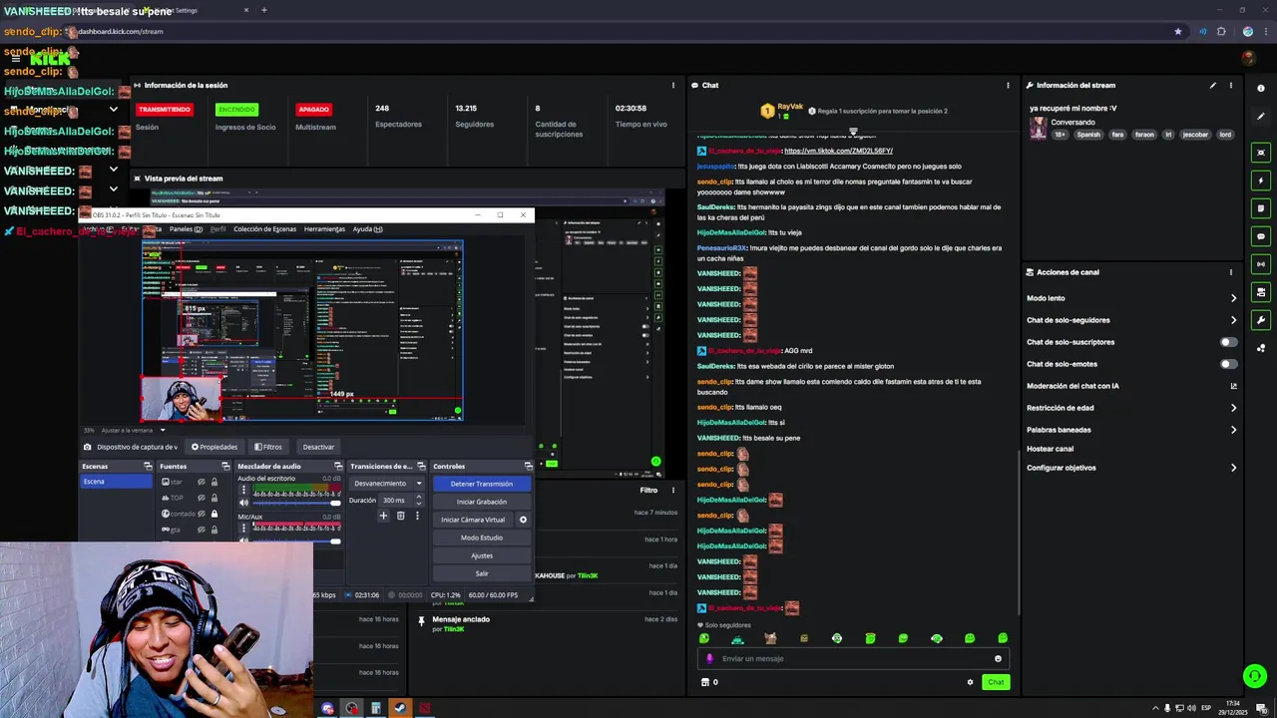The height and width of the screenshot is (718, 1277).
Task: Select Escena in scenes list
Action: [x=117, y=482]
